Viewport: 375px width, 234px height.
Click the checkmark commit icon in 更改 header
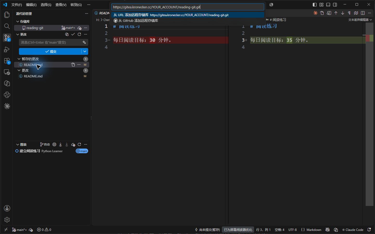73,34
